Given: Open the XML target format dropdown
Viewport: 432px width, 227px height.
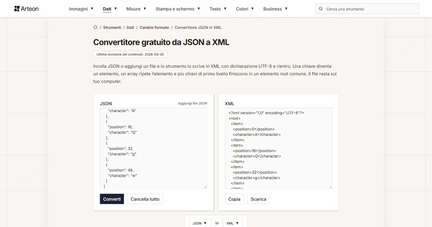Looking at the screenshot, I should (233, 223).
